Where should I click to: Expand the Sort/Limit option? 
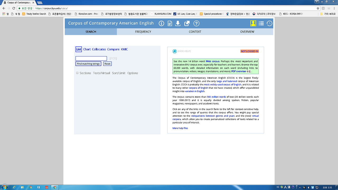(x=119, y=73)
